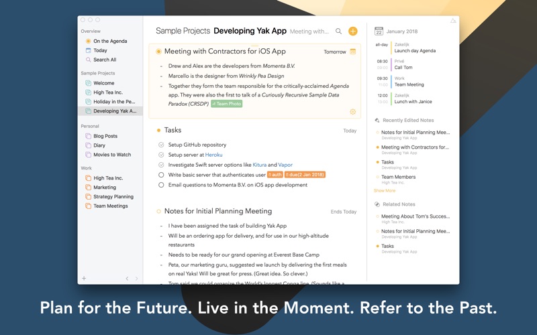The height and width of the screenshot is (335, 537).
Task: Check Email questions to Momenta B.V. task
Action: click(161, 185)
